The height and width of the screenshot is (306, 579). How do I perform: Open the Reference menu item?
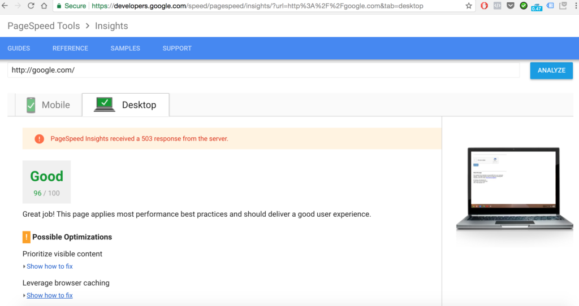click(70, 49)
